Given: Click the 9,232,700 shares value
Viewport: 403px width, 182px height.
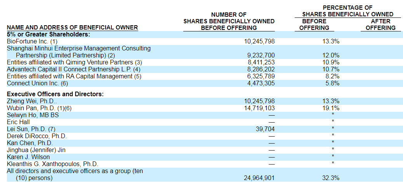Looking at the screenshot, I should [x=261, y=55].
